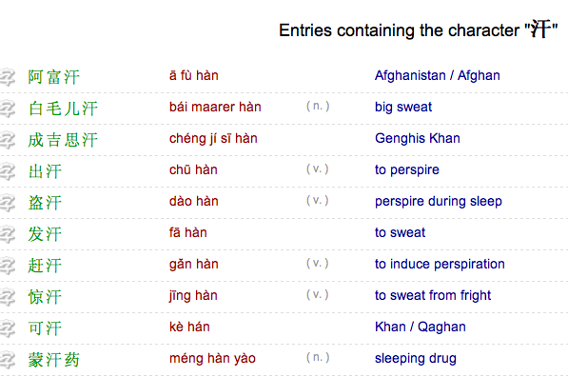The width and height of the screenshot is (568, 377).
Task: Select the 惊汗 word link
Action: 45,297
